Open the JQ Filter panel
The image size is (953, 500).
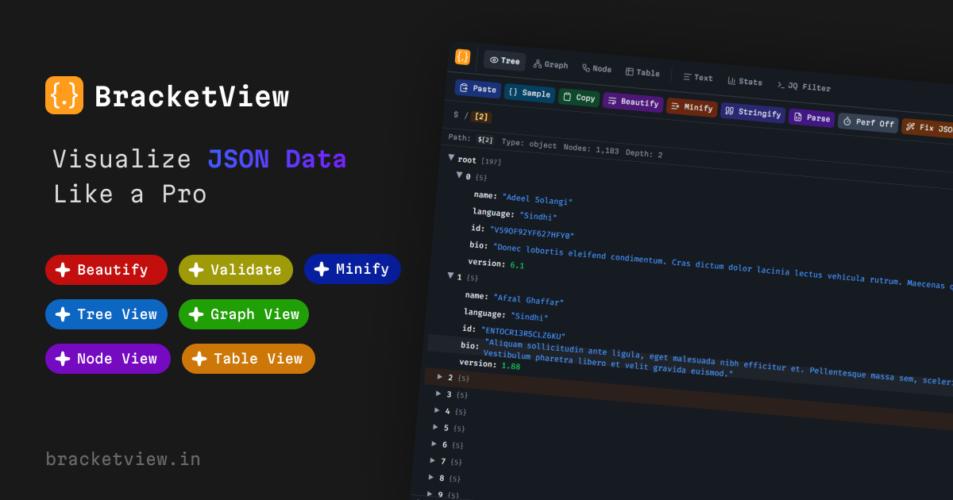(804, 86)
